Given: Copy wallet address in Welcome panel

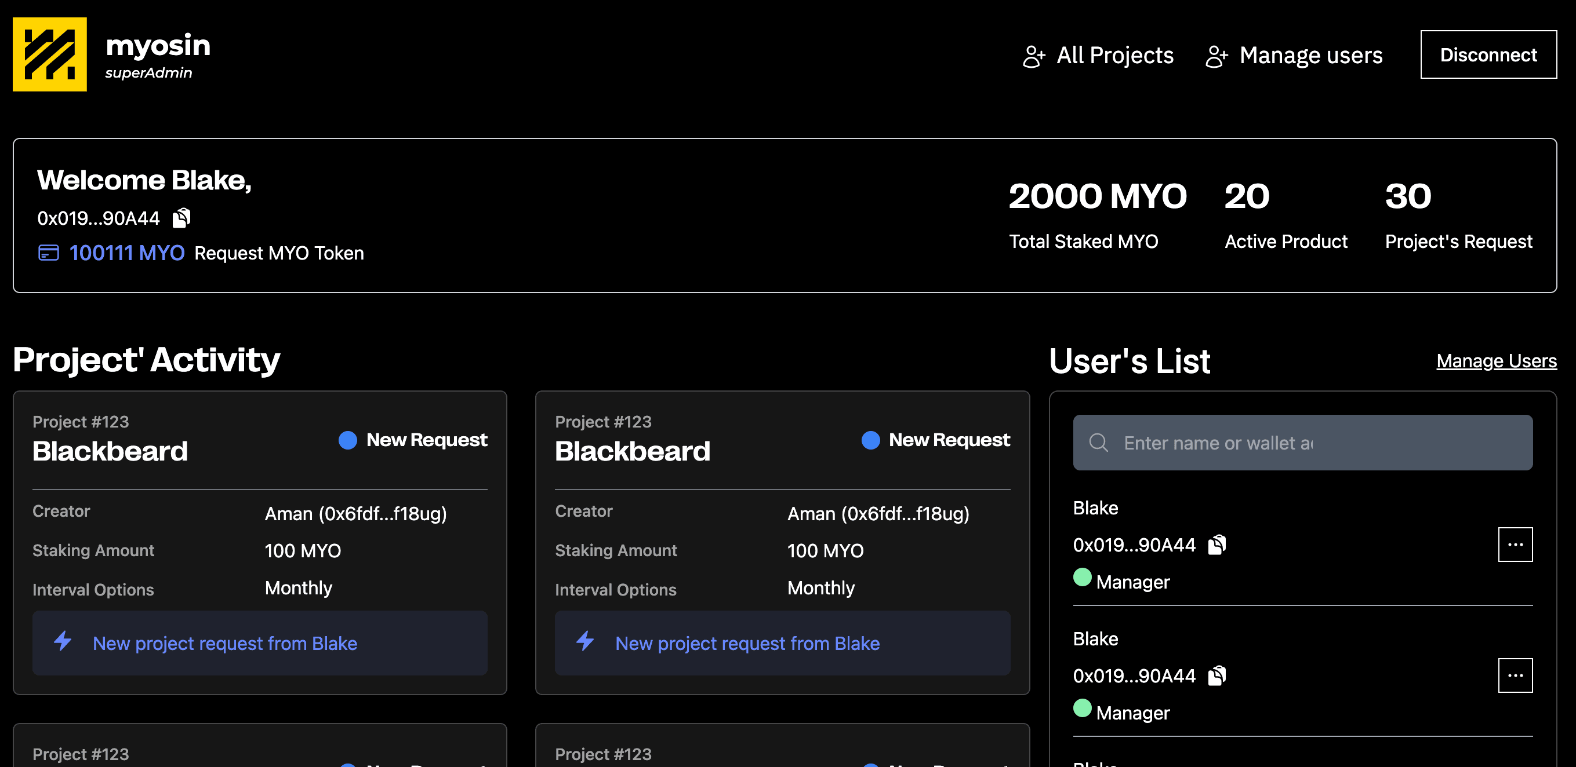Looking at the screenshot, I should [x=181, y=218].
